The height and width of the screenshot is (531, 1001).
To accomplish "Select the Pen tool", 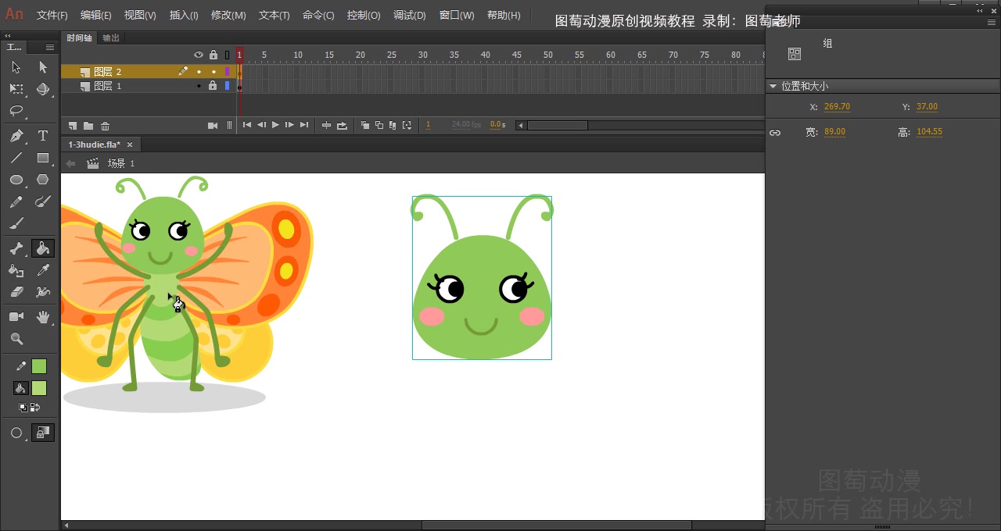I will (x=16, y=135).
